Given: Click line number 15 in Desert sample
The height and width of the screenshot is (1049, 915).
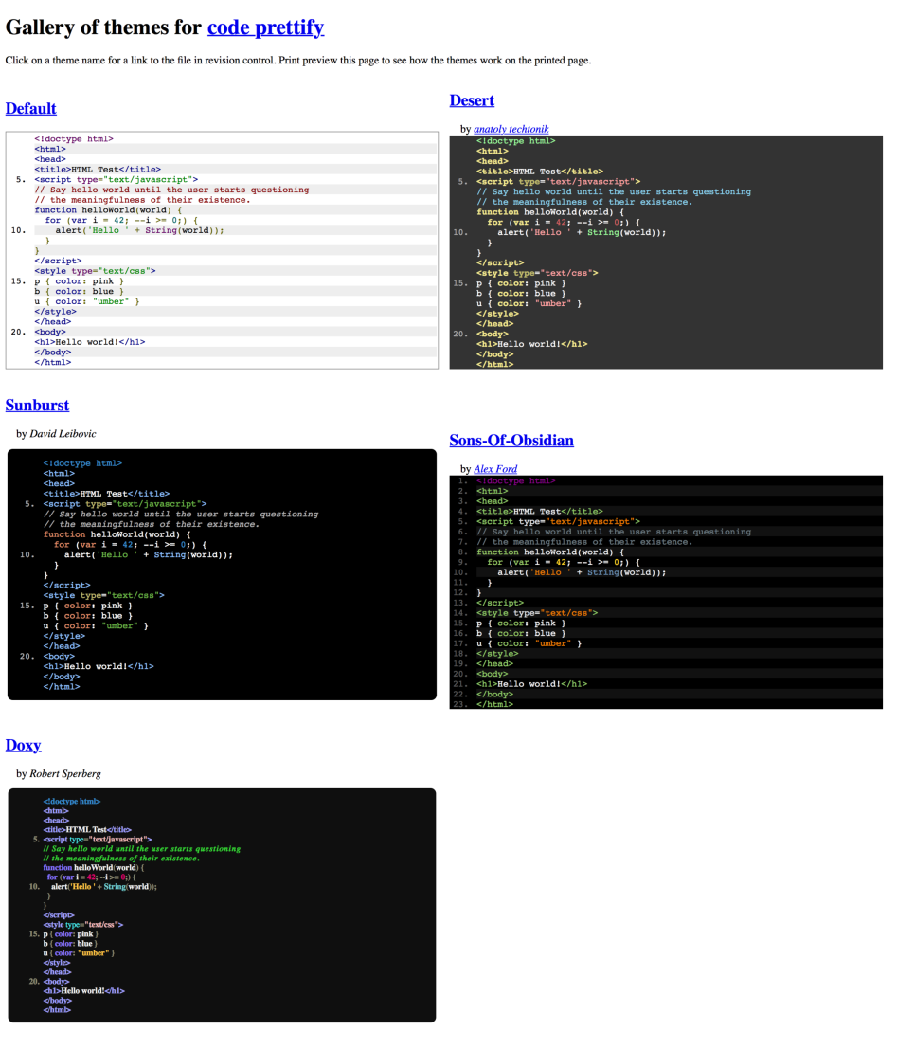Looking at the screenshot, I should click(460, 283).
